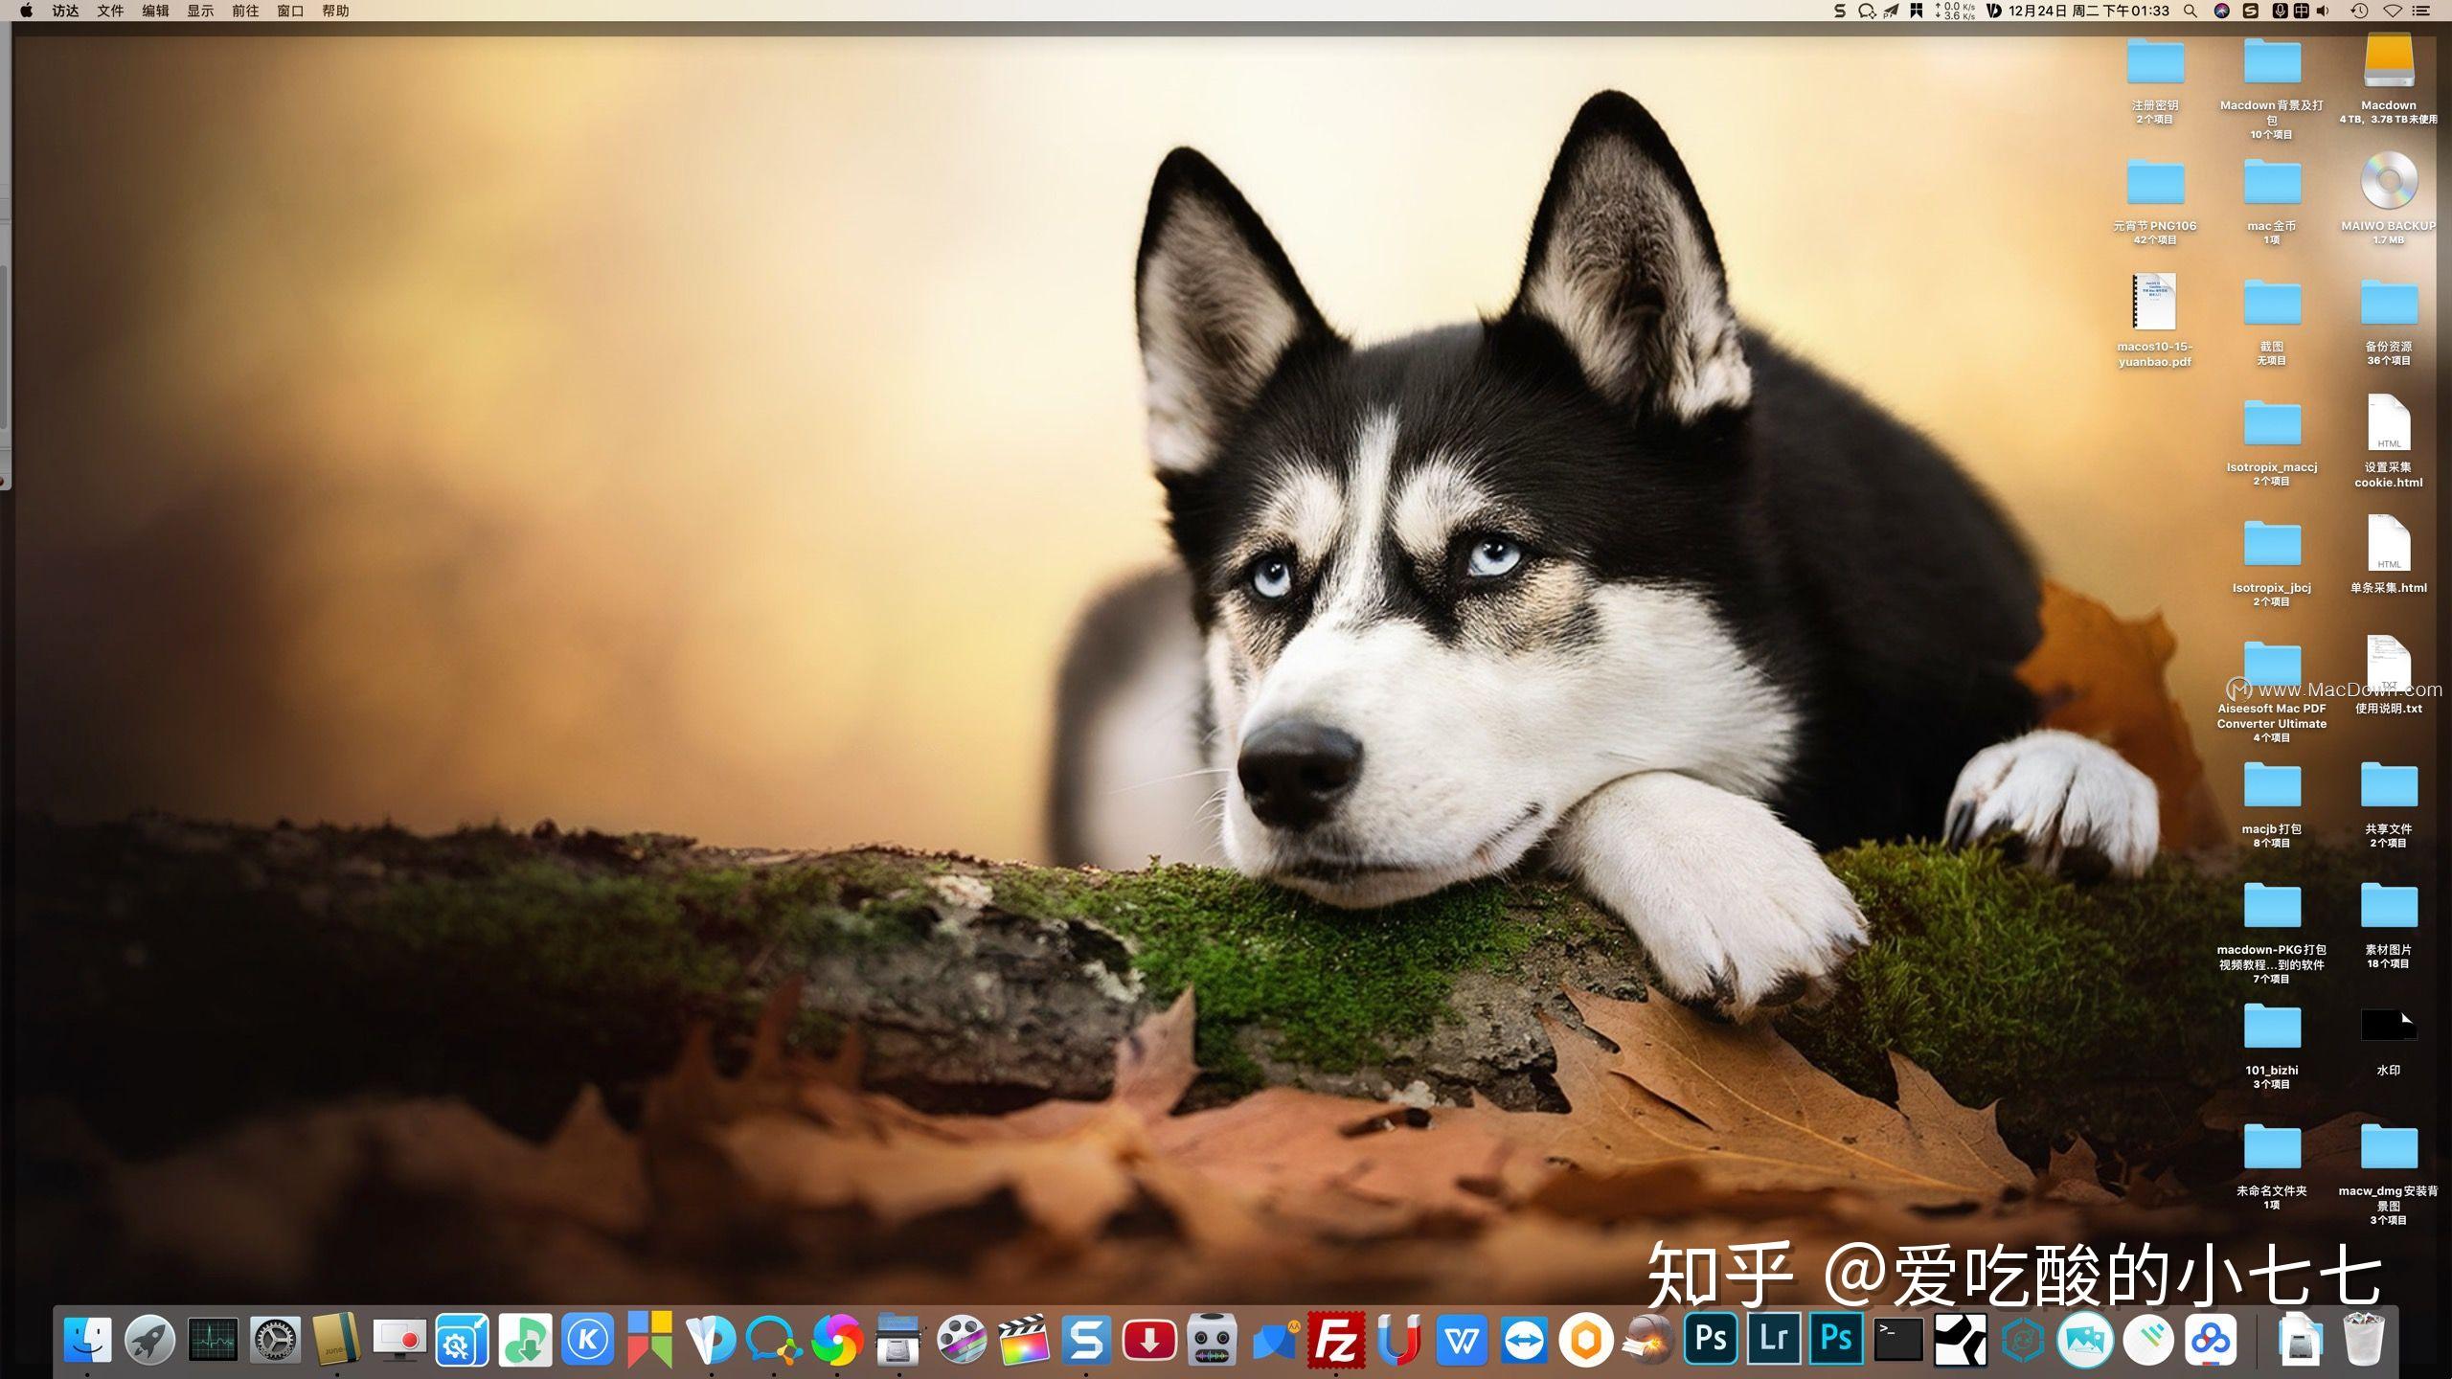Viewport: 2452px width, 1379px height.
Task: Open Wi-Fi status menu
Action: point(2393,11)
